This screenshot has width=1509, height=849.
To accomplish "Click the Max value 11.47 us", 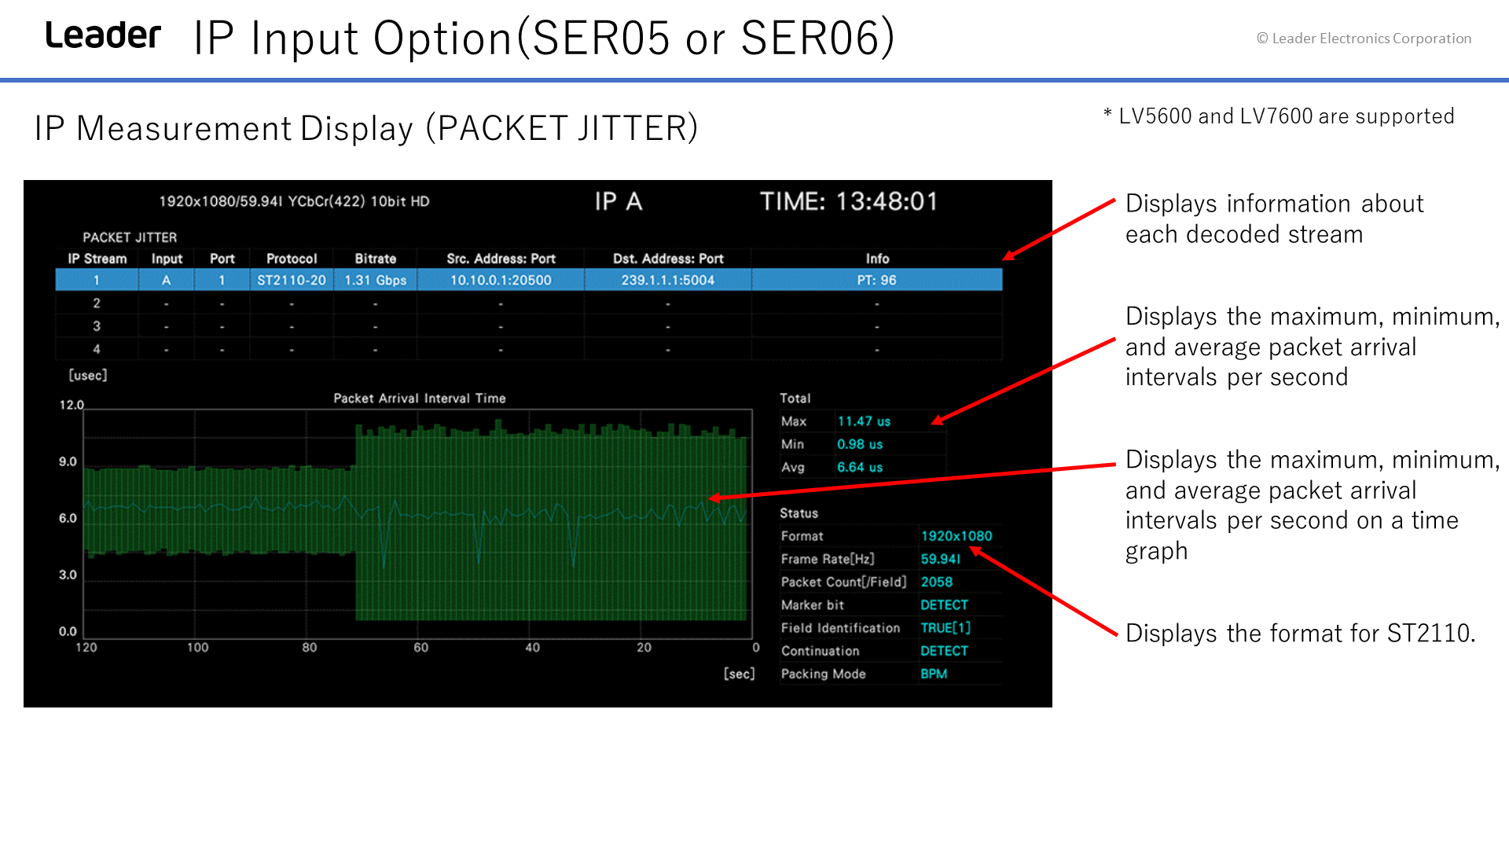I will point(864,421).
